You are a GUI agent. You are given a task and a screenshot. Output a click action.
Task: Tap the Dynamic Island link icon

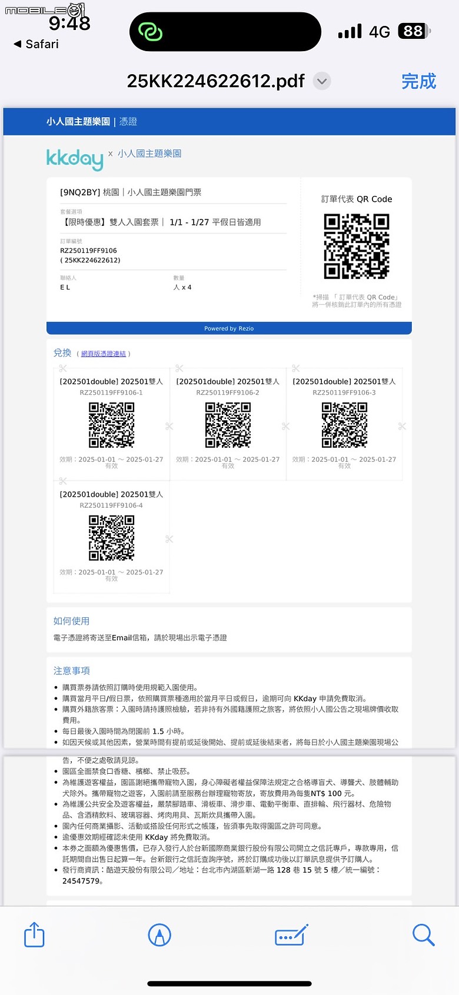tap(150, 31)
